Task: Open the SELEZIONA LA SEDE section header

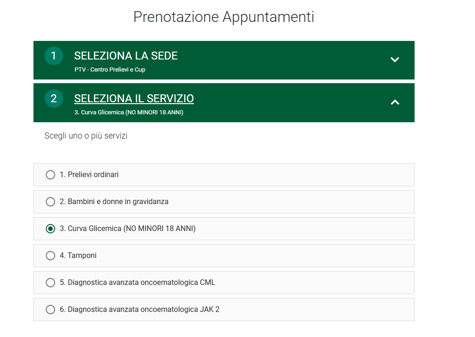Action: coord(224,60)
